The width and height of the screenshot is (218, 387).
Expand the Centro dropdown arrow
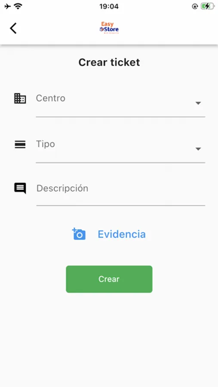point(198,103)
